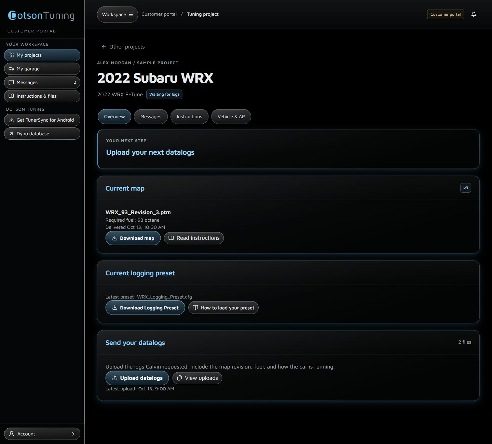Switch to the Messages tab
492x444 pixels.
(x=151, y=116)
